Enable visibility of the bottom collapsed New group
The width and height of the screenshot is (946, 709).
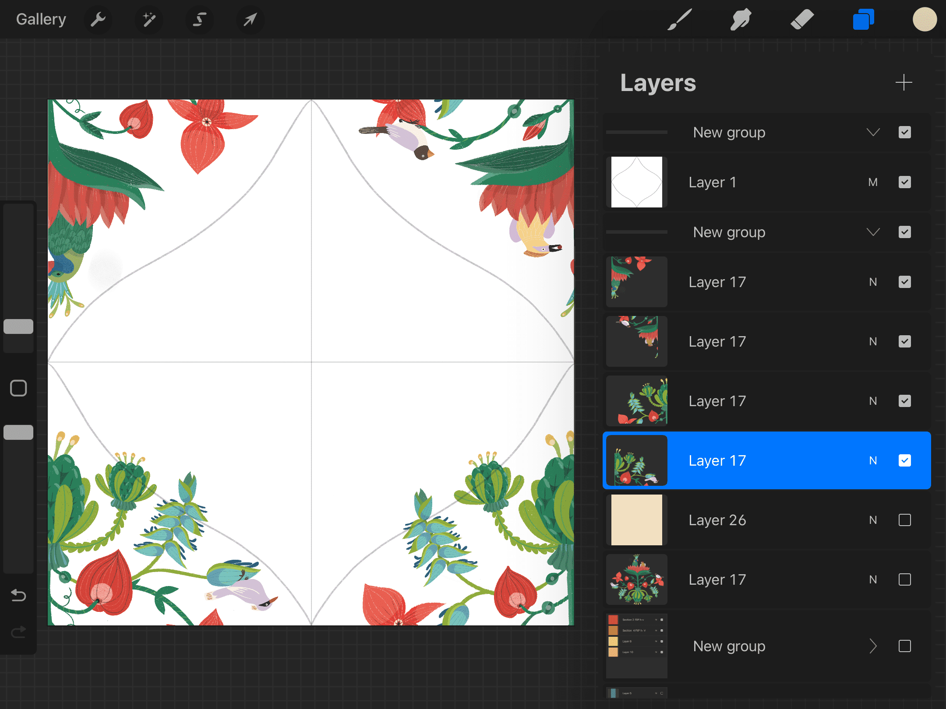pyautogui.click(x=904, y=646)
